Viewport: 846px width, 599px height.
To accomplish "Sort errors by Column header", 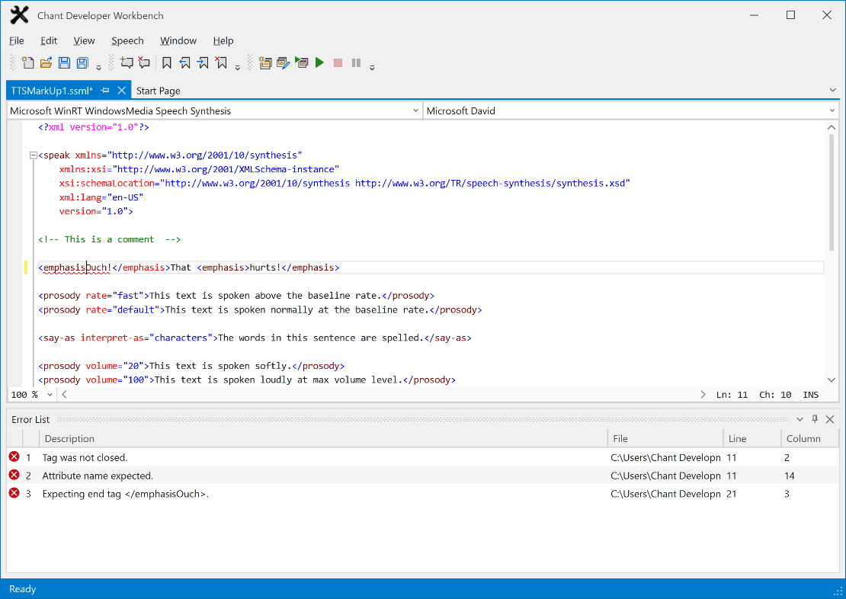I will [x=810, y=439].
